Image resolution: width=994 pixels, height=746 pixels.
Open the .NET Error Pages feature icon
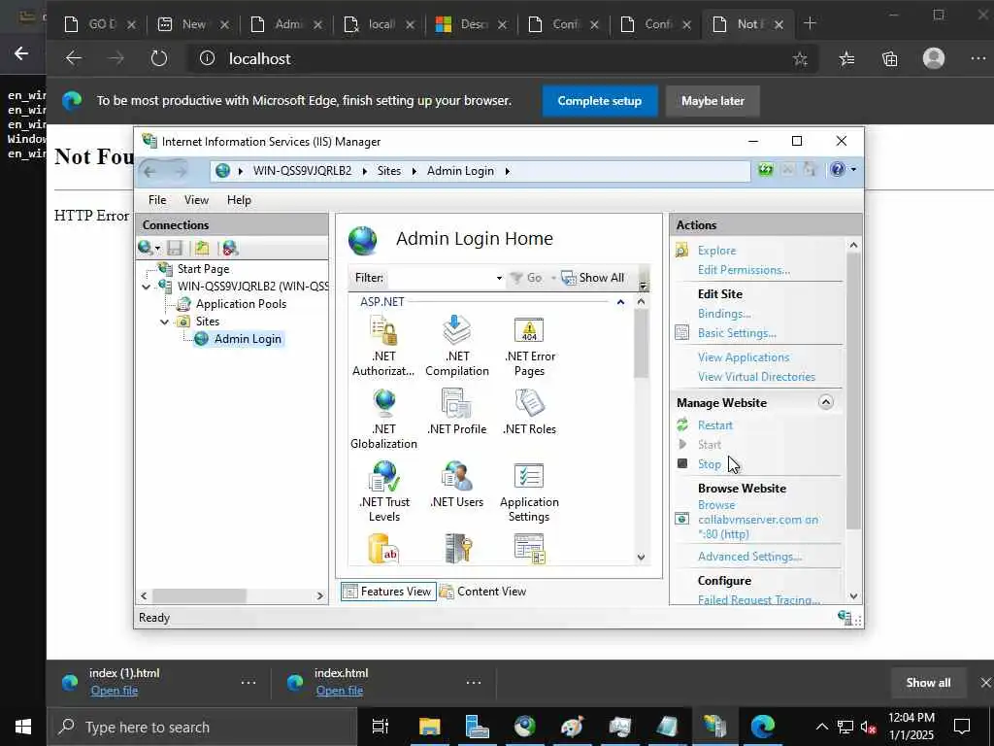click(x=529, y=347)
